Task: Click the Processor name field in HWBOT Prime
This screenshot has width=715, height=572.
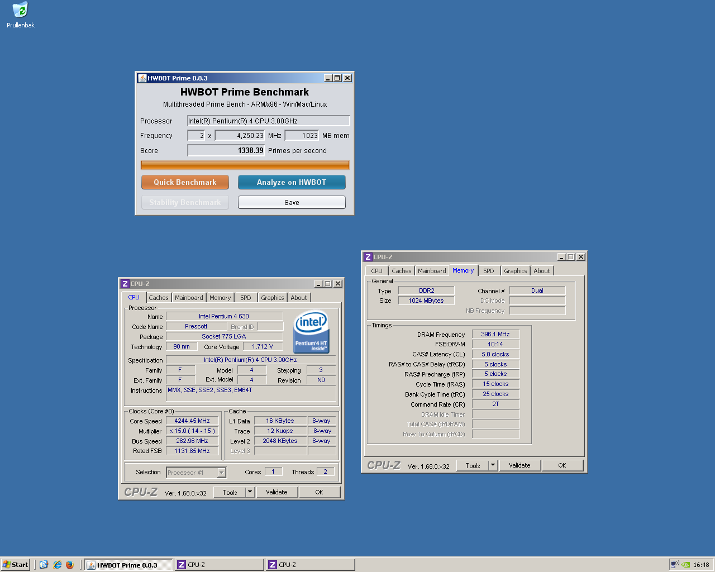Action: [x=269, y=121]
